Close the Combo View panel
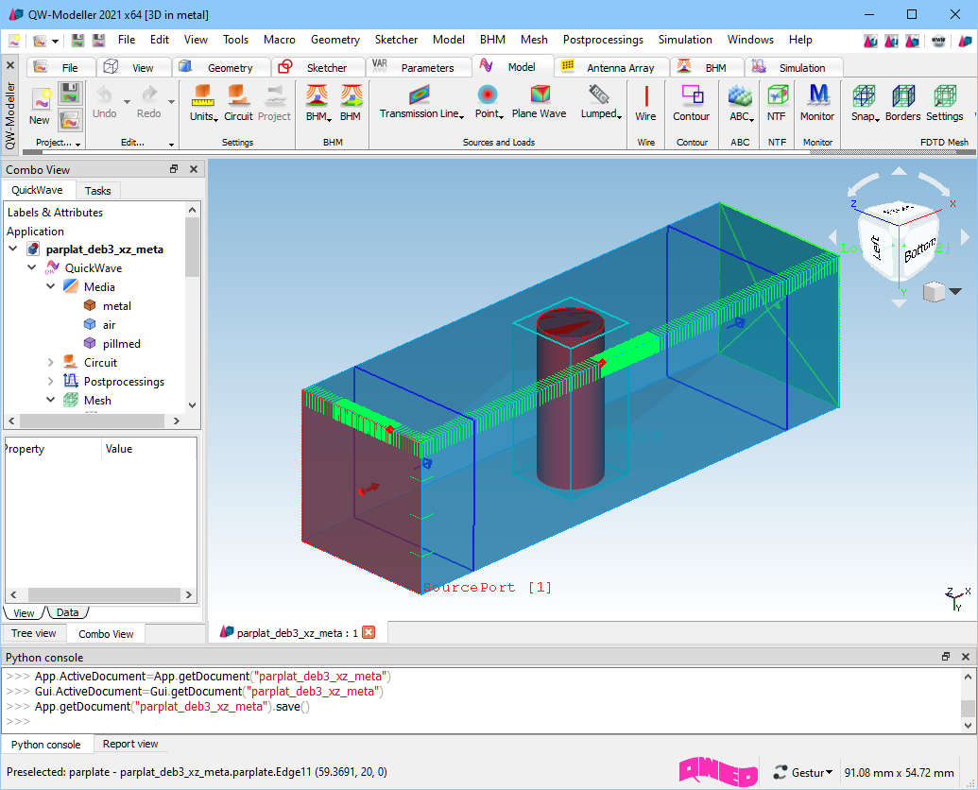The height and width of the screenshot is (790, 978). pyautogui.click(x=194, y=169)
